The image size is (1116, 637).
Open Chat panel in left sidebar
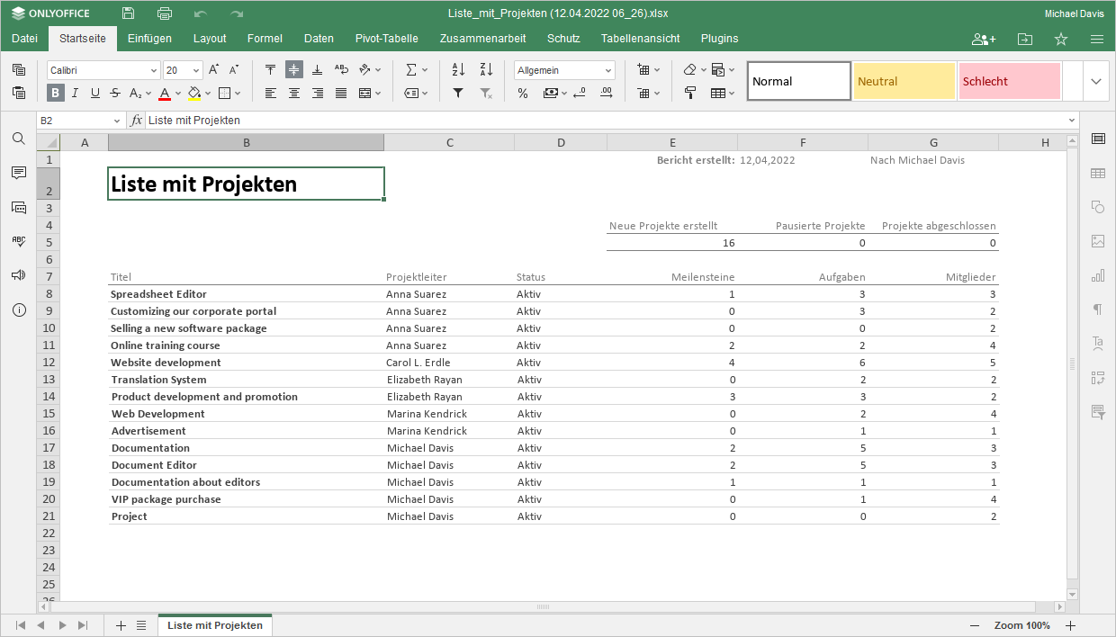click(x=19, y=207)
